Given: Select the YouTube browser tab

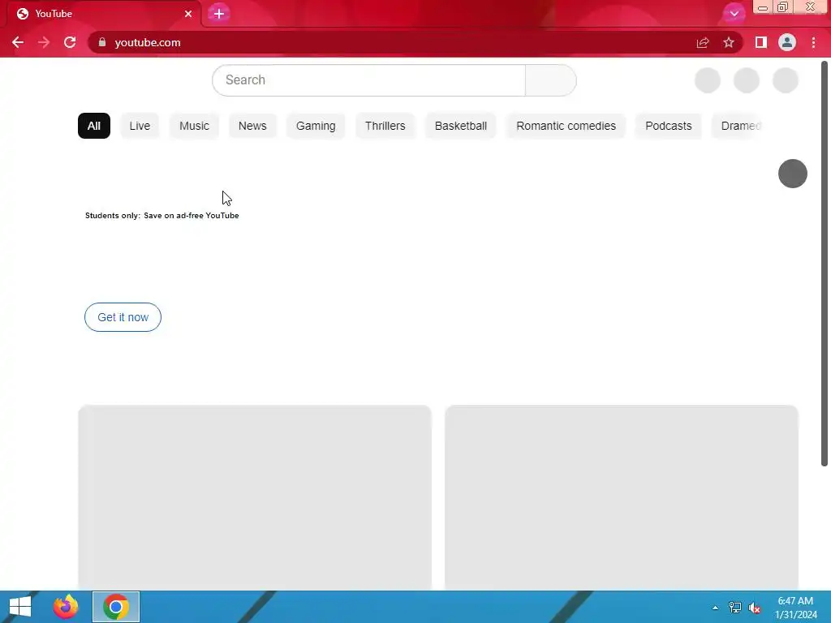Looking at the screenshot, I should 104,14.
